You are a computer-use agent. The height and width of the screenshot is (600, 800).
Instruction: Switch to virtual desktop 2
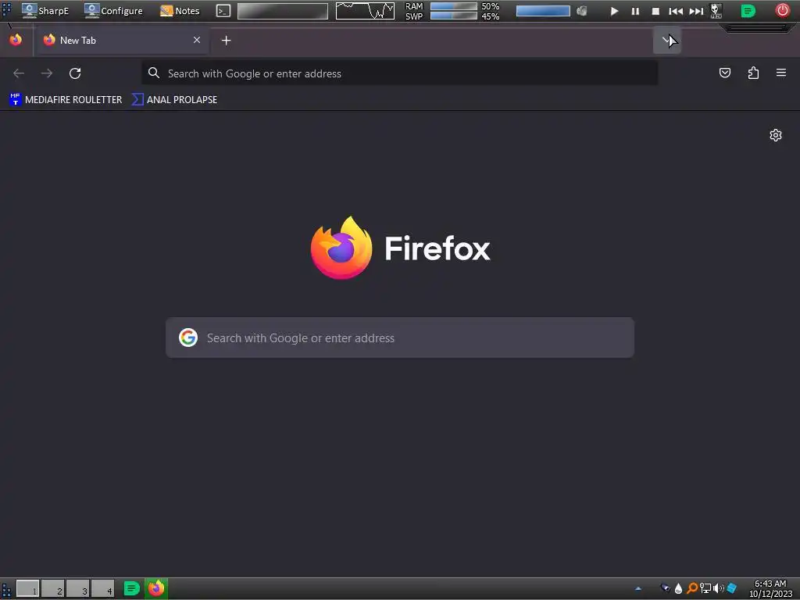click(52, 588)
